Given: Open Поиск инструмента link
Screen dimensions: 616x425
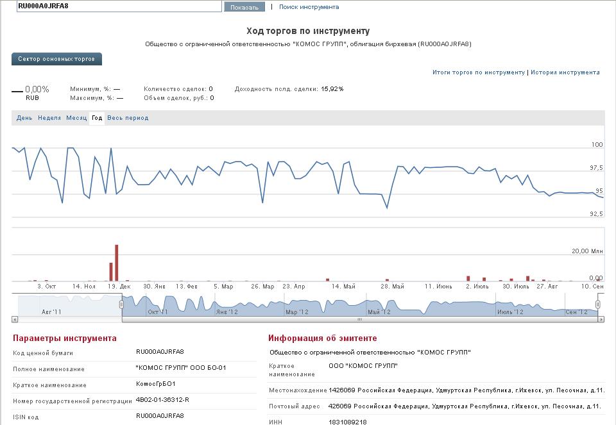Looking at the screenshot, I should pyautogui.click(x=309, y=6).
